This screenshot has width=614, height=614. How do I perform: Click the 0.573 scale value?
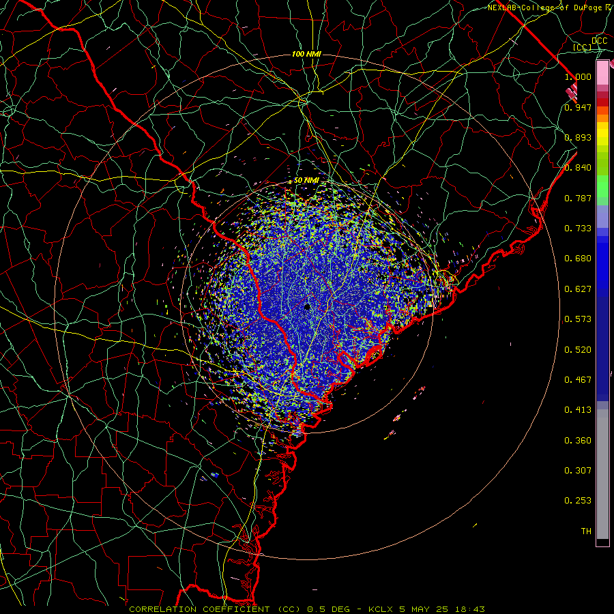click(x=578, y=319)
